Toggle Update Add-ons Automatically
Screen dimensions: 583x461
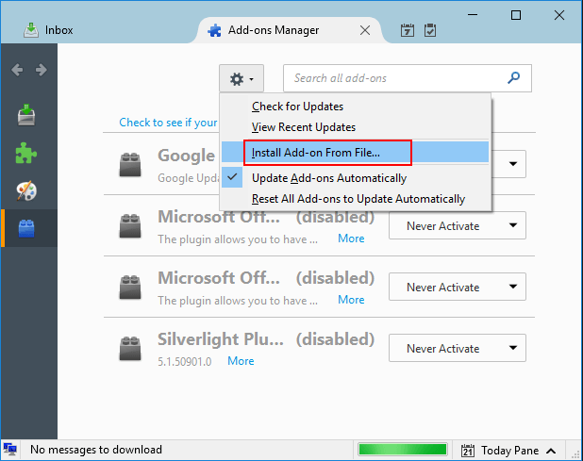355,178
